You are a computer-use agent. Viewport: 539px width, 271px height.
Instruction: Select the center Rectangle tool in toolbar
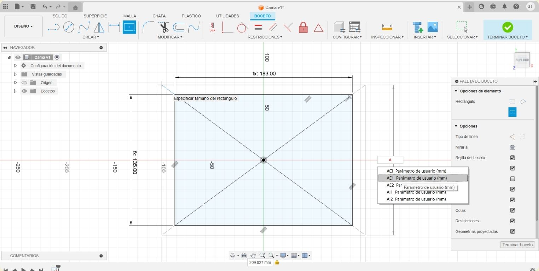coord(129,27)
